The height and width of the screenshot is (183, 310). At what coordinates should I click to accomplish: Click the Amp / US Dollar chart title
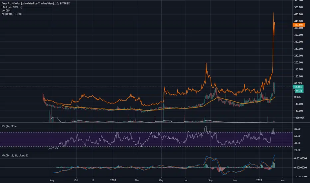click(x=36, y=3)
